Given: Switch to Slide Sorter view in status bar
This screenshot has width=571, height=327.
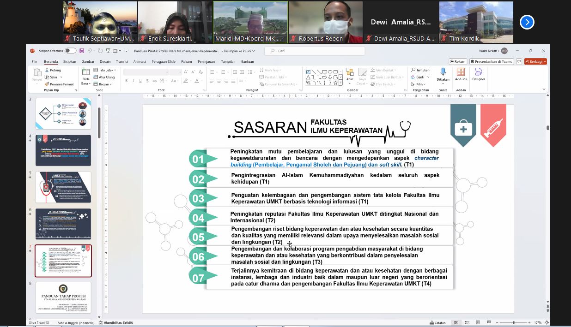Looking at the screenshot, I should pos(466,322).
